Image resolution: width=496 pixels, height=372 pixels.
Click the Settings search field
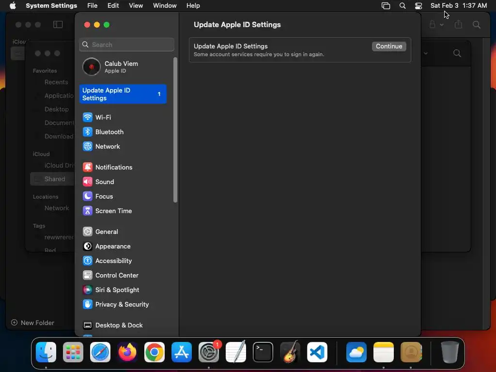(126, 45)
